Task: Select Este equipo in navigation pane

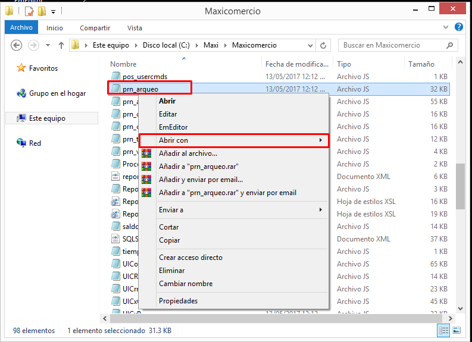Action: tap(52, 118)
